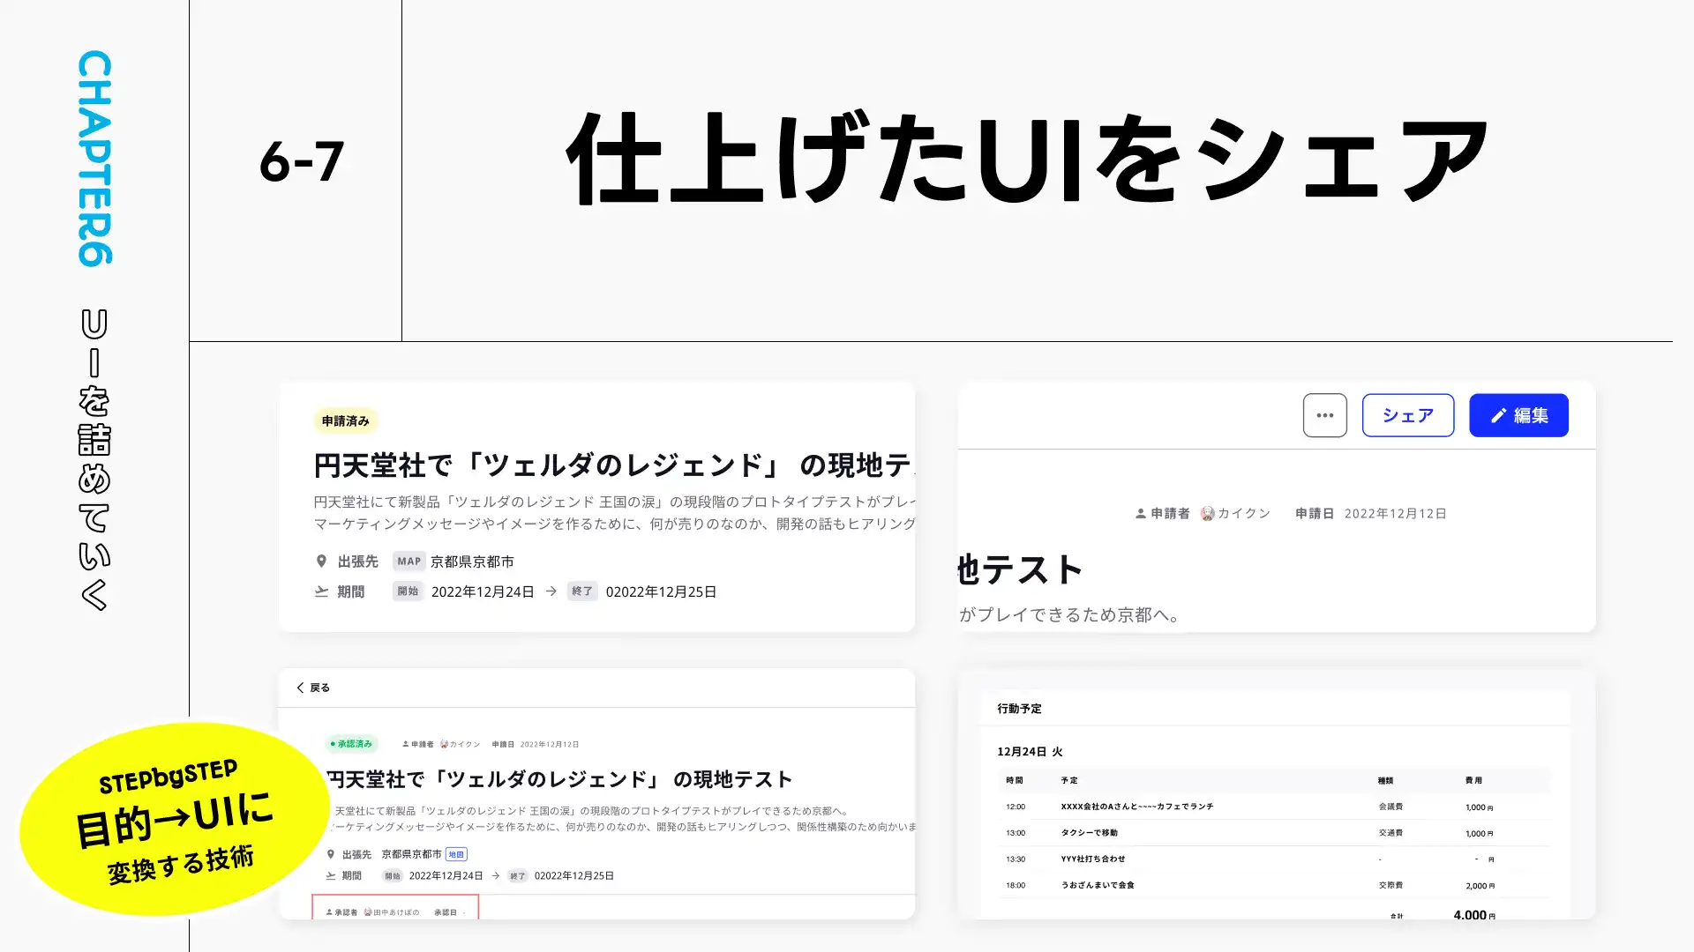Select the green dot in the 承認済み pill
1694x952 pixels.
tap(331, 743)
